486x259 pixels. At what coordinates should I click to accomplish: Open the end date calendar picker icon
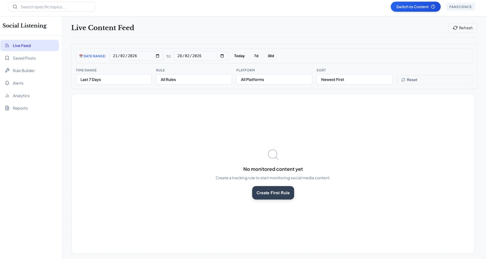coord(222,56)
